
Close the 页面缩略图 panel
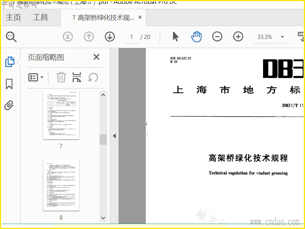[96, 57]
